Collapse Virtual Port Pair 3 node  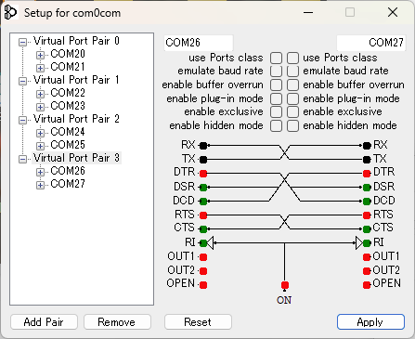22,159
